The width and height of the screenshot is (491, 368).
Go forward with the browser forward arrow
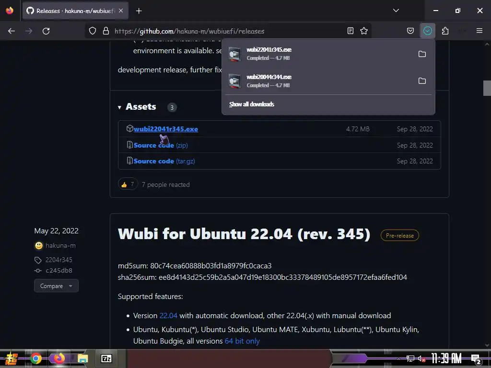(x=29, y=31)
